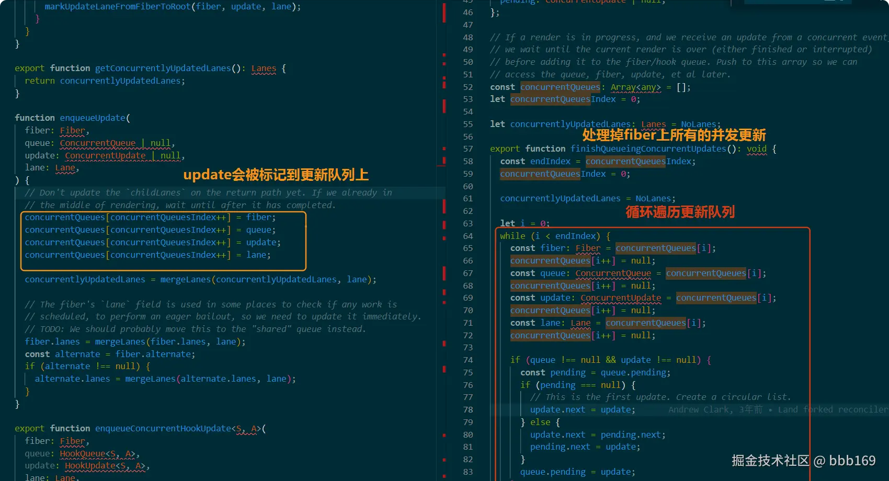Image resolution: width=889 pixels, height=481 pixels.
Task: Select the Lanes return type link
Action: tap(264, 68)
